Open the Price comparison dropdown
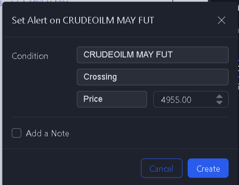This screenshot has width=239, height=185. pos(112,99)
